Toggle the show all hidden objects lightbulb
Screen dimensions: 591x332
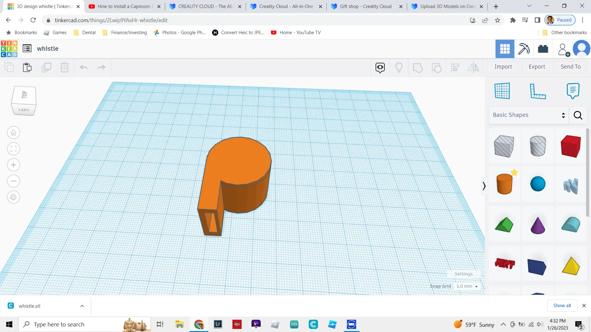(399, 67)
